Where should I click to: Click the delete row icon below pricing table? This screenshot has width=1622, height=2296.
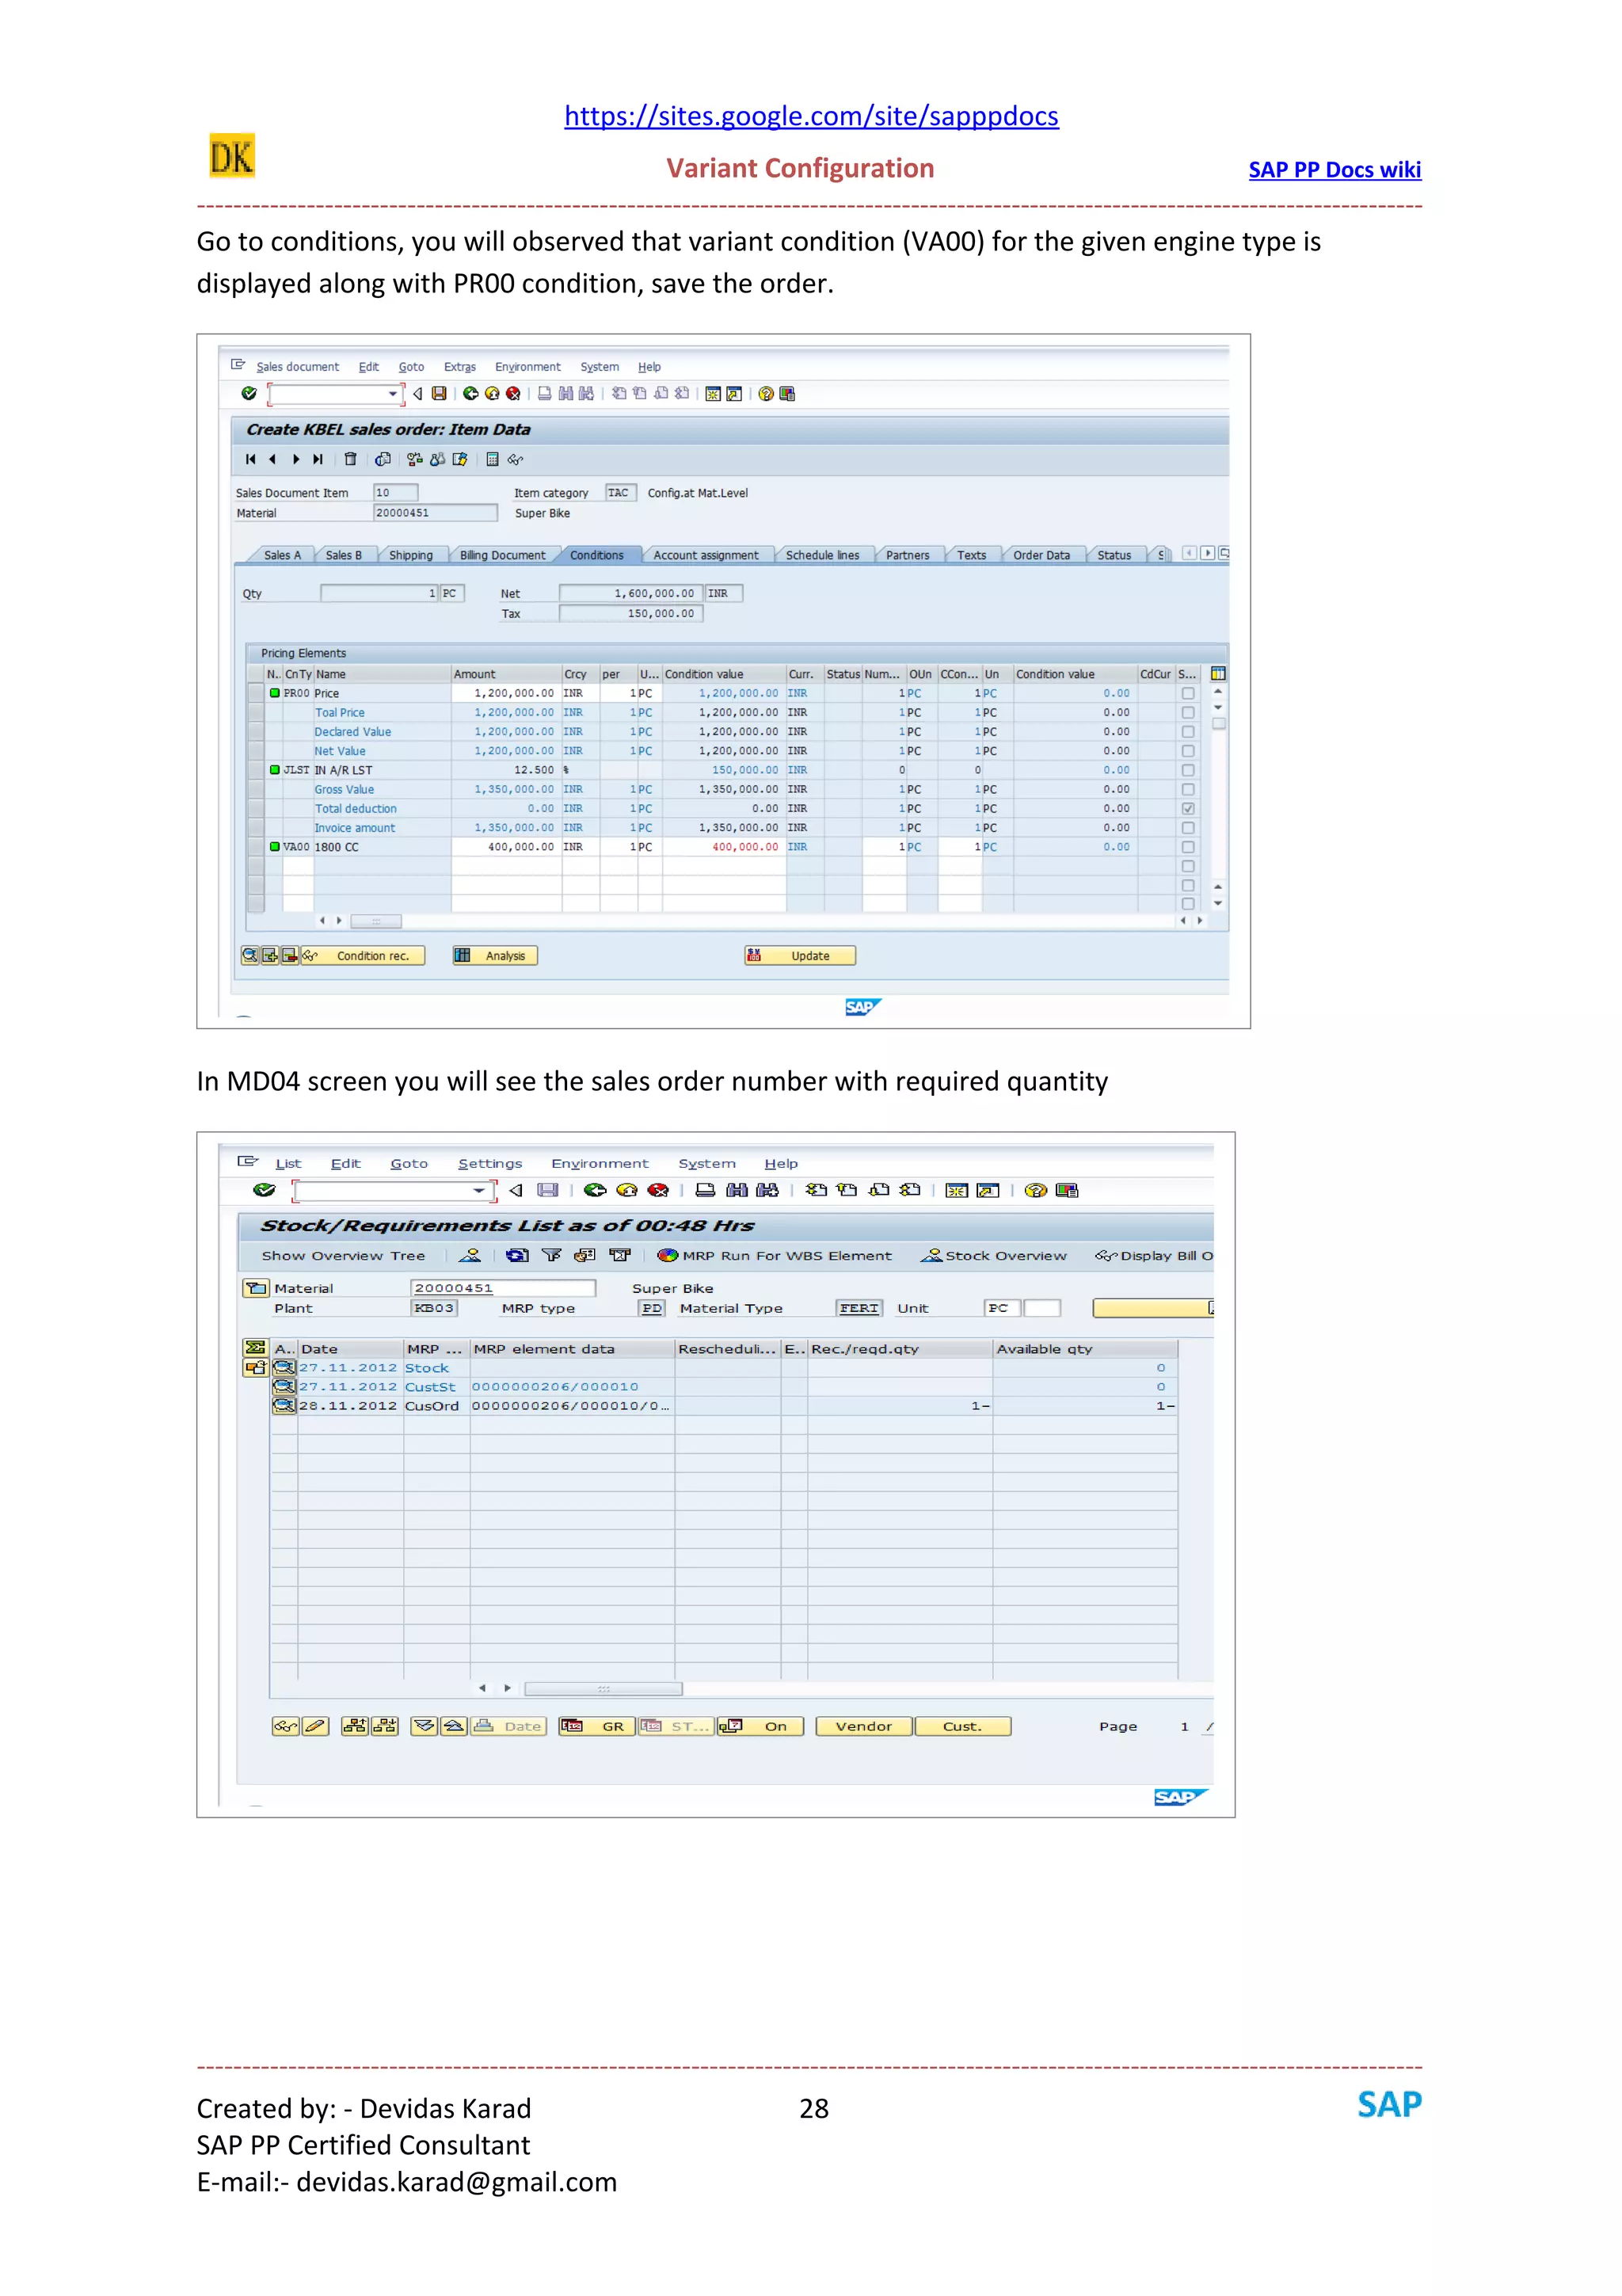(x=290, y=956)
